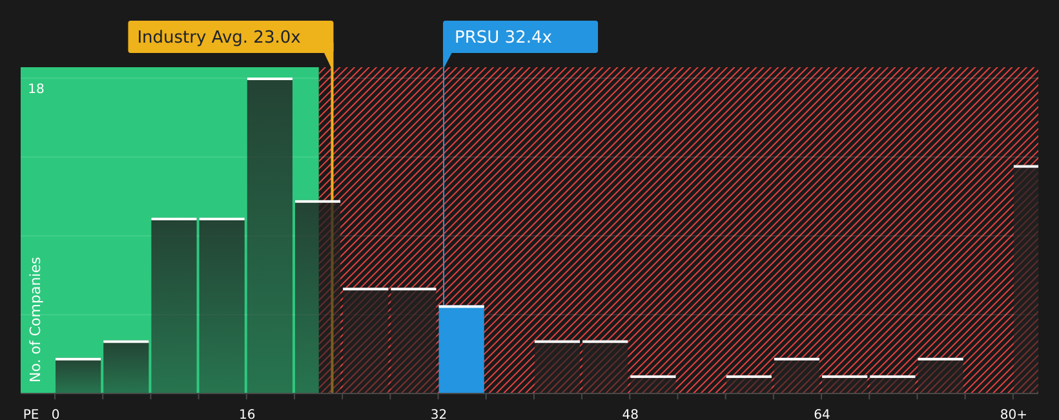Viewport: 1059px width, 420px height.
Task: Click the 80+ tick label on PE axis
Action: tap(1013, 414)
